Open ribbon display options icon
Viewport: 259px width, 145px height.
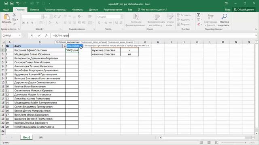click(226, 3)
